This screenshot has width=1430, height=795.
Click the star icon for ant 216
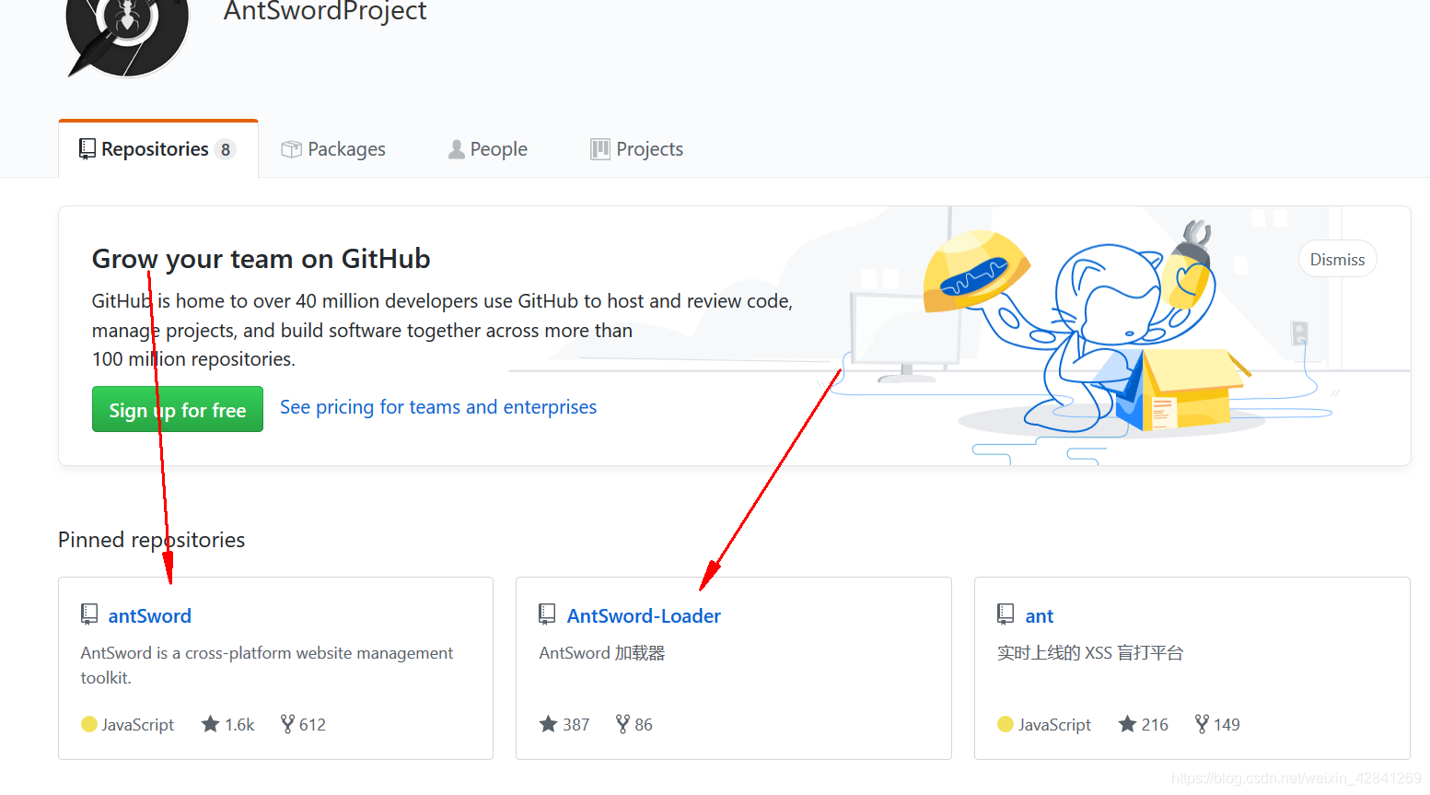tap(1127, 724)
